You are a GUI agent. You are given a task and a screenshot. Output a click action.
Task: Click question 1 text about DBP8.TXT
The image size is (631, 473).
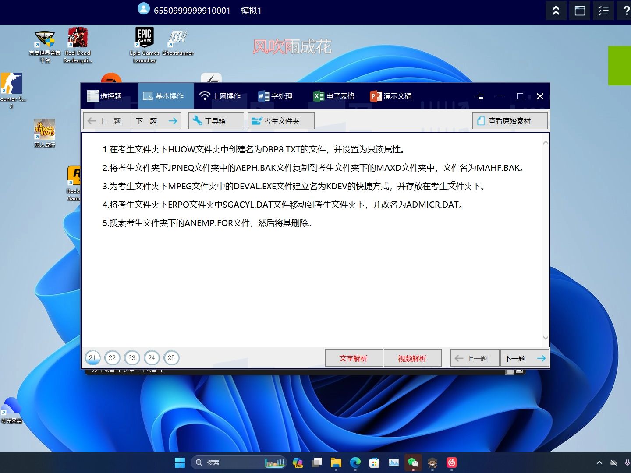pyautogui.click(x=255, y=149)
